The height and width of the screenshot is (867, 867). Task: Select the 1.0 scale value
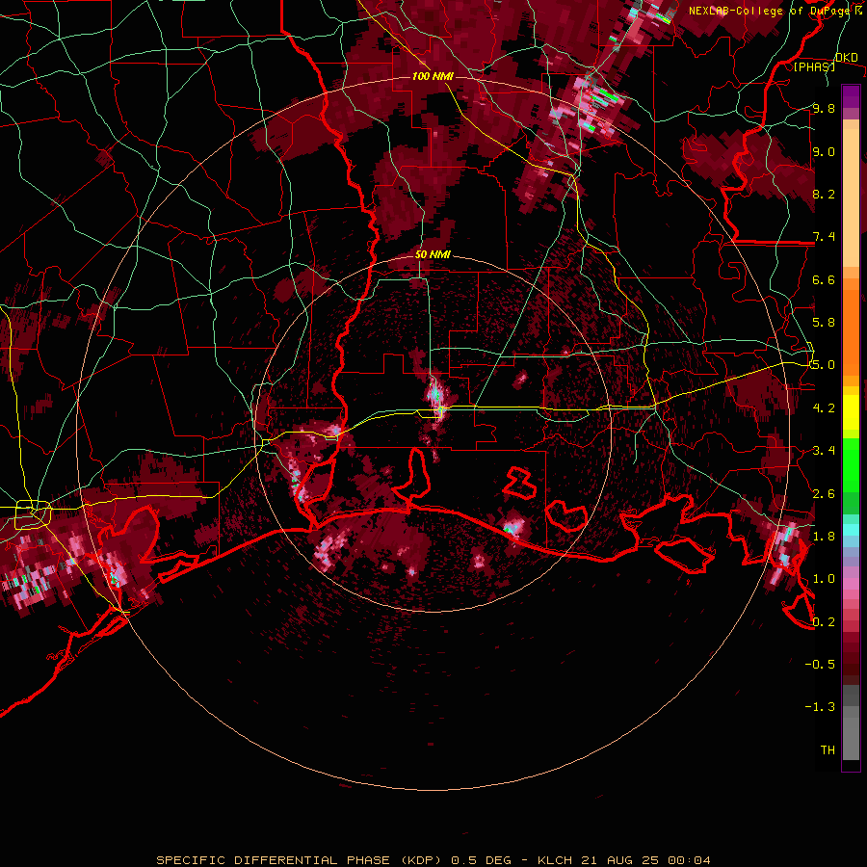coord(824,579)
